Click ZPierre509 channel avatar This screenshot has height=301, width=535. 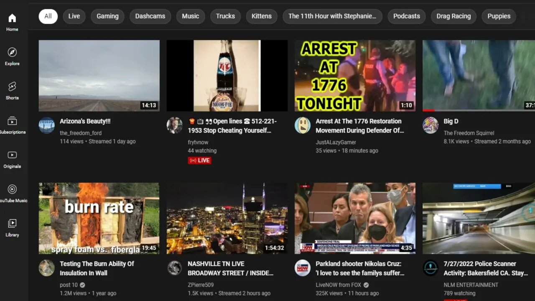174,268
